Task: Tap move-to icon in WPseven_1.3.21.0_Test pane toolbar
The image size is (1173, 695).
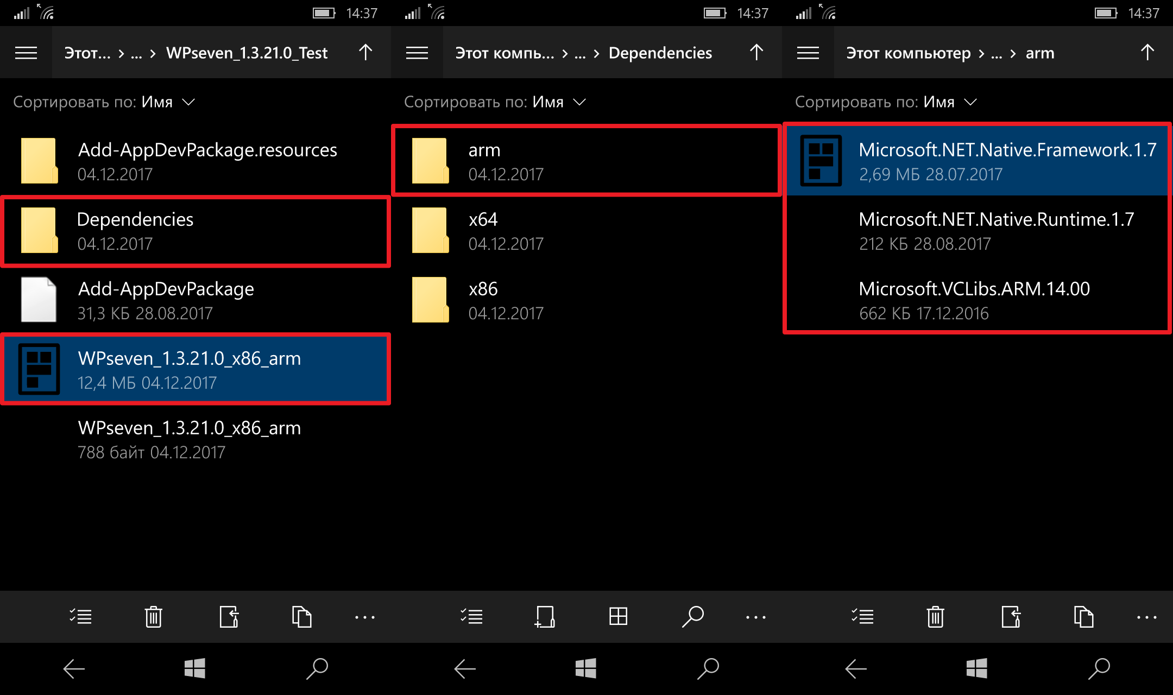Action: click(x=229, y=617)
